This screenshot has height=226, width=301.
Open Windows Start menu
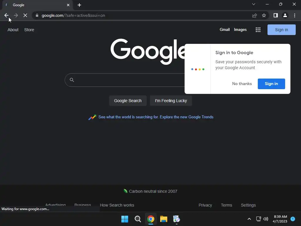tap(125, 219)
